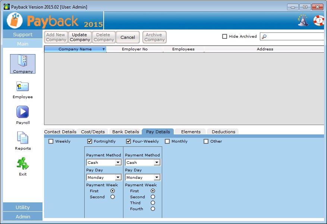Screen dimensions: 327x224
Task: Click the Cancel button
Action: [x=128, y=37]
